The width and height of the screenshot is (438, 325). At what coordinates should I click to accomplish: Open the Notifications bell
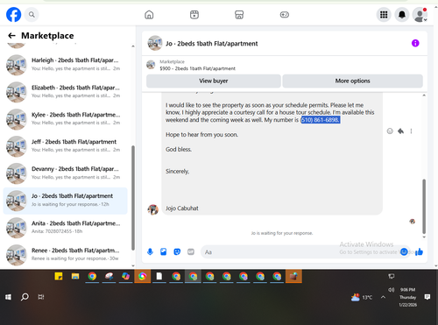click(x=402, y=15)
